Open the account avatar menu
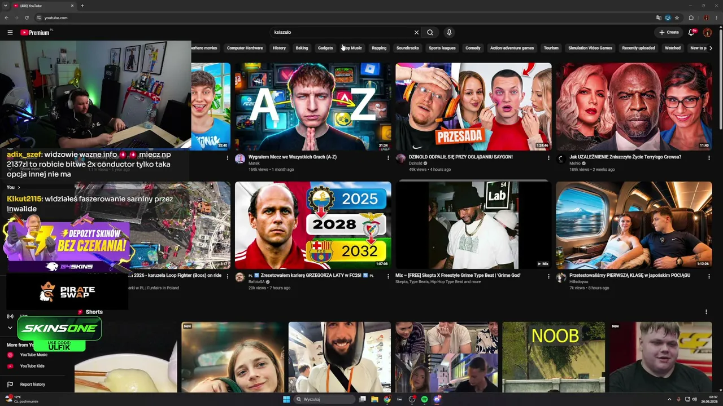 [x=707, y=32]
